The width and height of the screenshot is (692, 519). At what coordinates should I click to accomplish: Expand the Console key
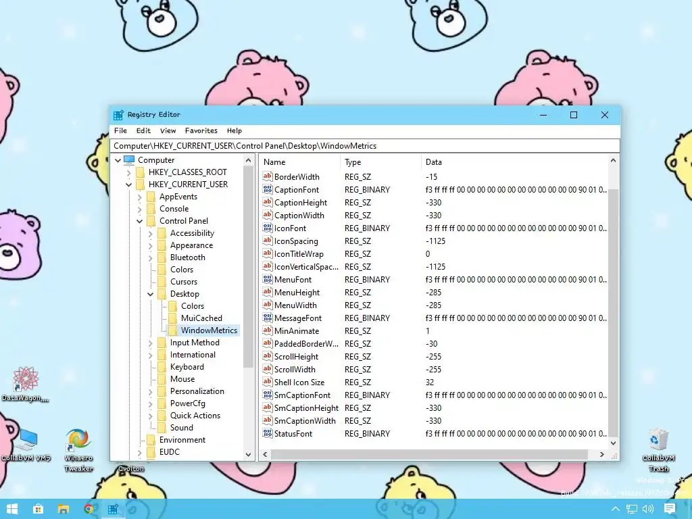click(x=139, y=209)
